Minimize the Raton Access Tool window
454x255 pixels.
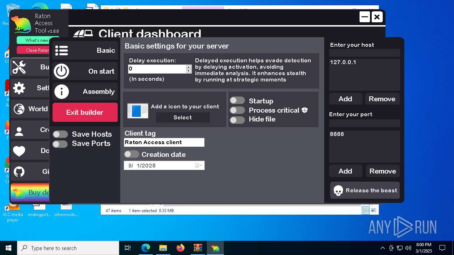365,17
